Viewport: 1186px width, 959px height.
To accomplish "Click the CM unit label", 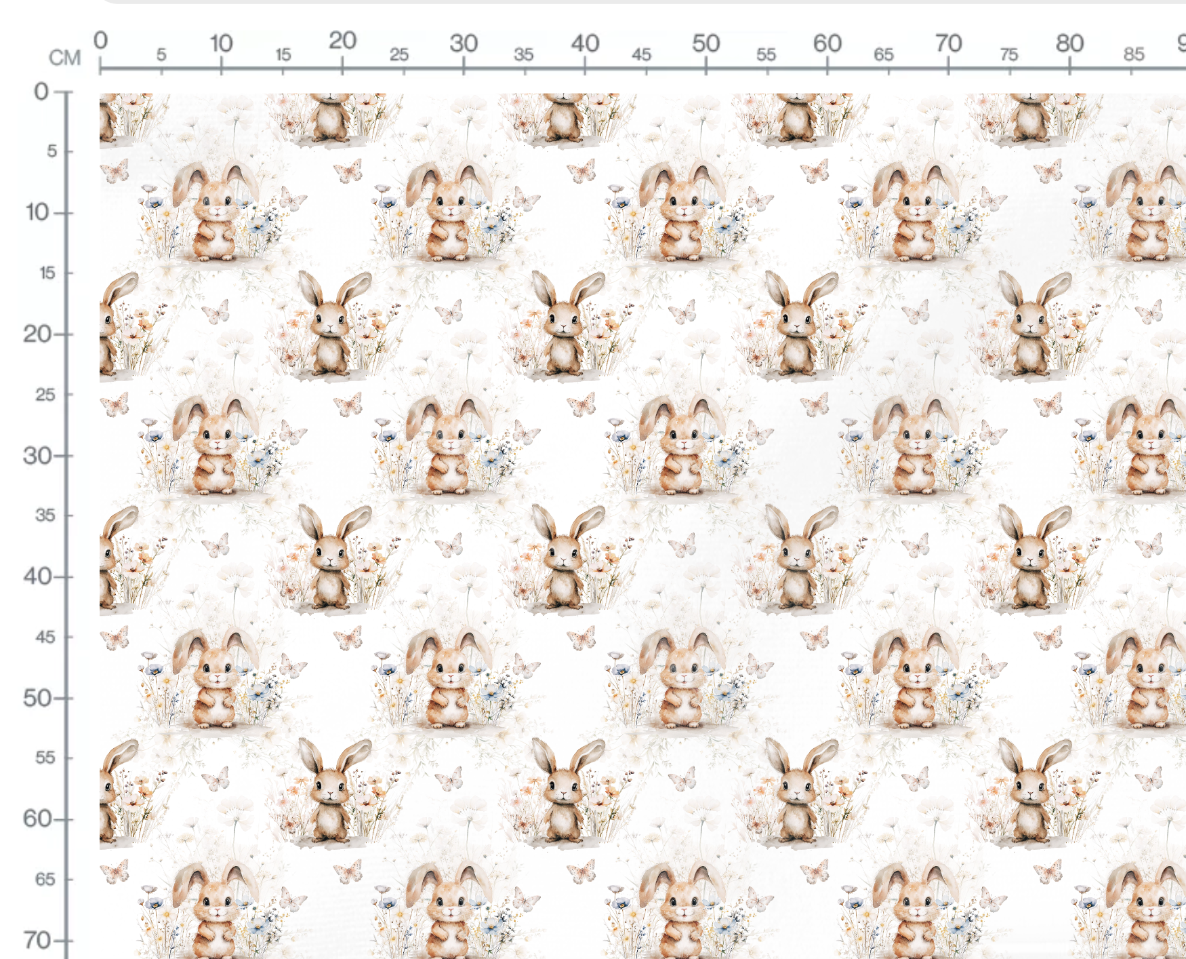I will (65, 58).
